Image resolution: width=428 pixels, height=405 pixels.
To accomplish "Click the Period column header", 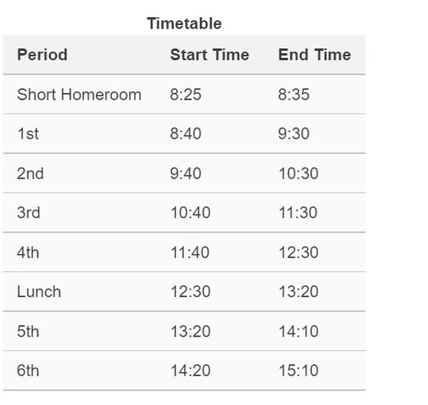I will 42,55.
